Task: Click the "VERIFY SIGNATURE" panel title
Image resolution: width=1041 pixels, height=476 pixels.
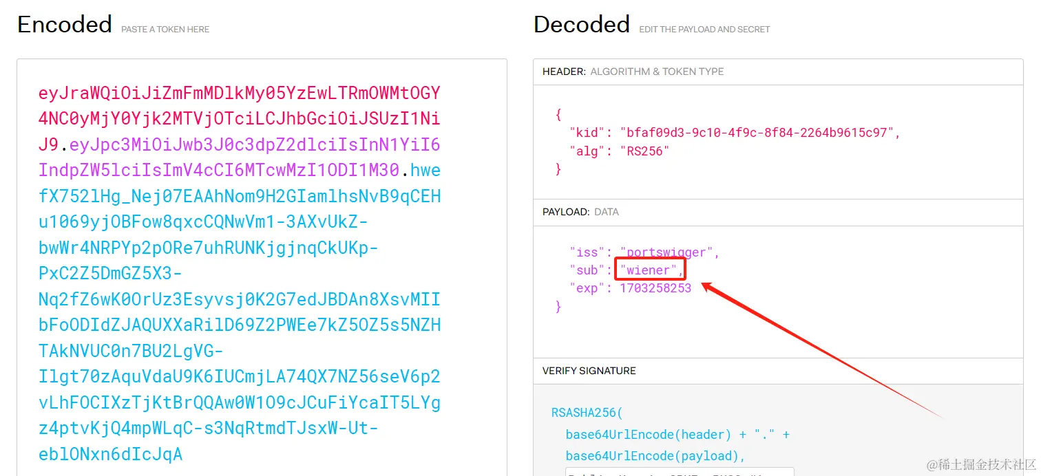Action: pos(589,371)
